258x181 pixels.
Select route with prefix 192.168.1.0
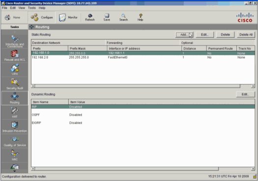(143, 53)
